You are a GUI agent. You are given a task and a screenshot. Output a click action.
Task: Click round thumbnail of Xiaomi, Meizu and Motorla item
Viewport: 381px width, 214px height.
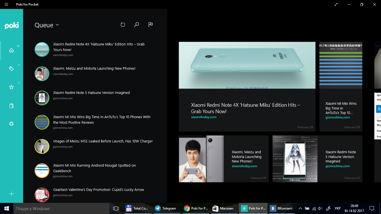pyautogui.click(x=42, y=74)
